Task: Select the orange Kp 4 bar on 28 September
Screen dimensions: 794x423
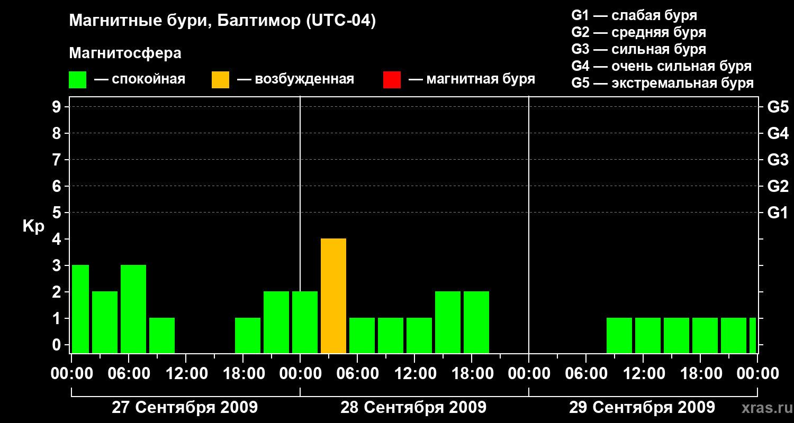Action: point(333,296)
